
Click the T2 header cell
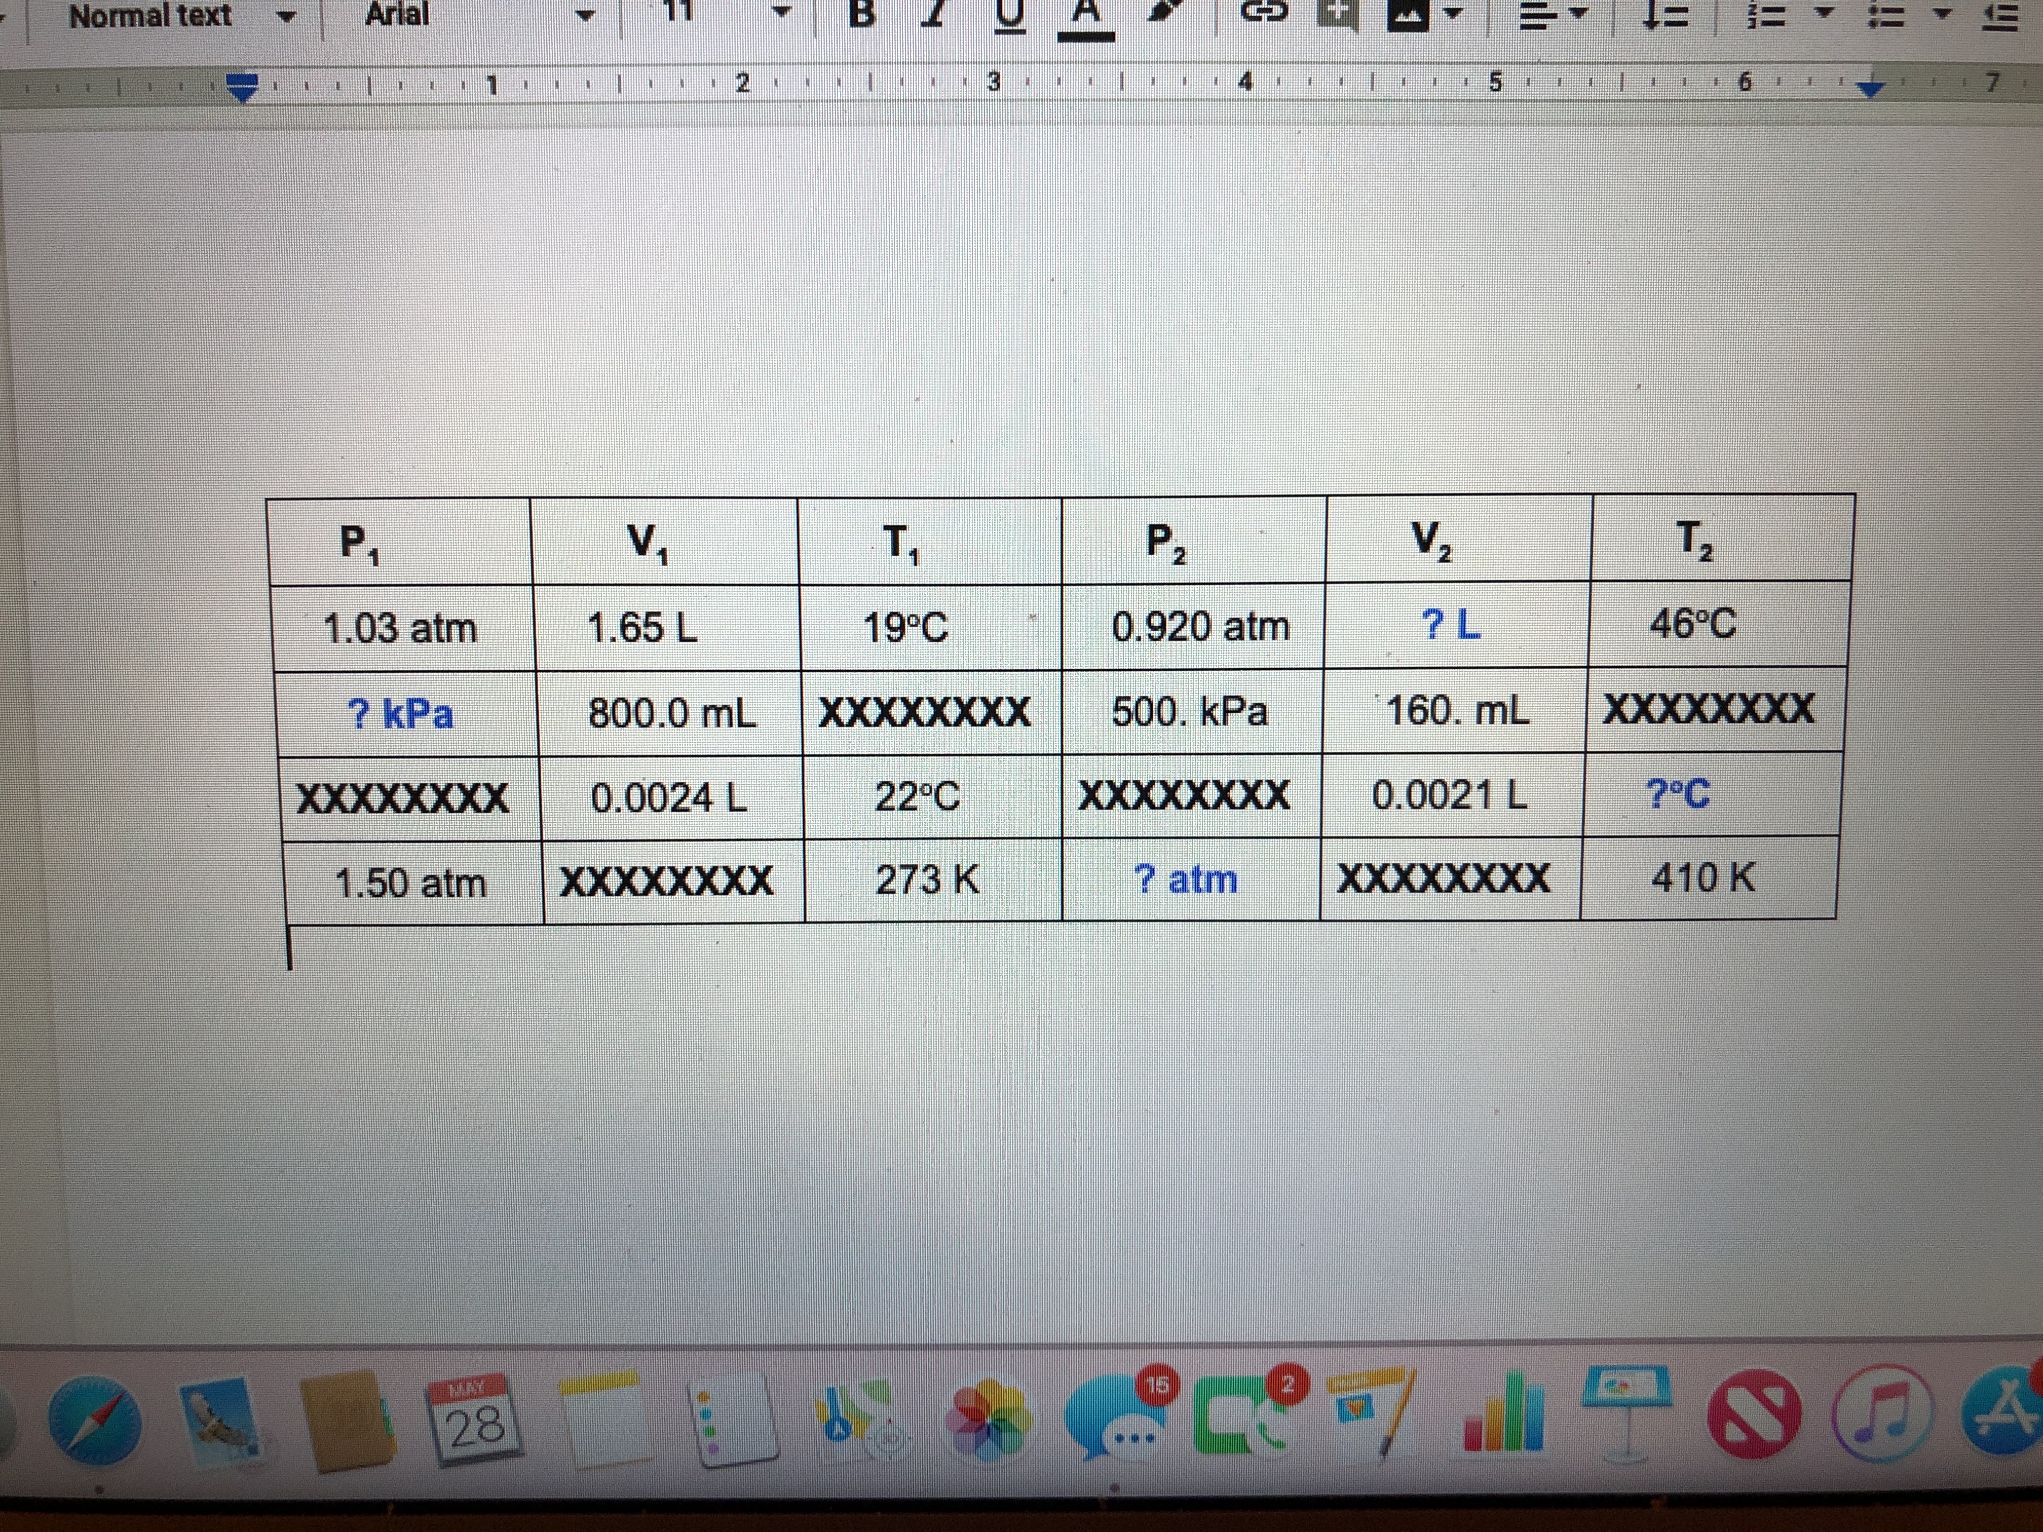coord(1722,539)
